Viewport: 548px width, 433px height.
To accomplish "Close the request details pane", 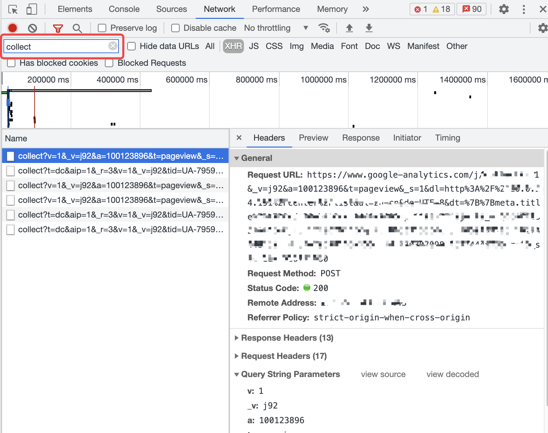I will click(x=239, y=137).
